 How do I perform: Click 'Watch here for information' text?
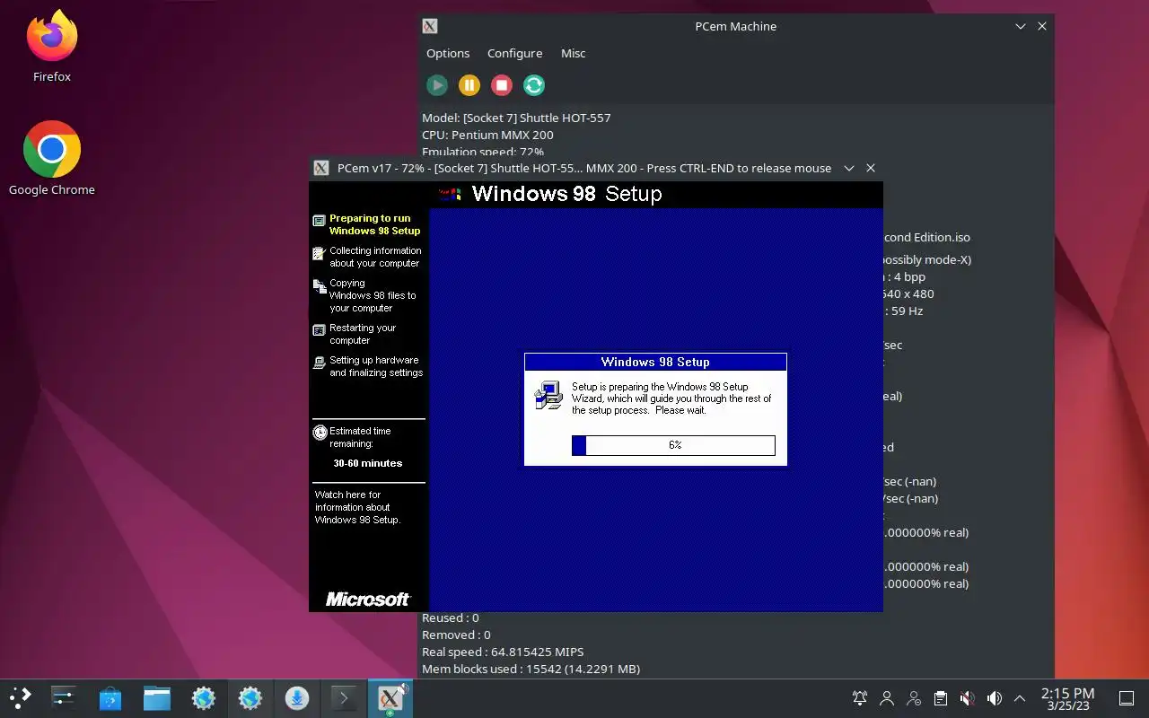click(x=357, y=507)
